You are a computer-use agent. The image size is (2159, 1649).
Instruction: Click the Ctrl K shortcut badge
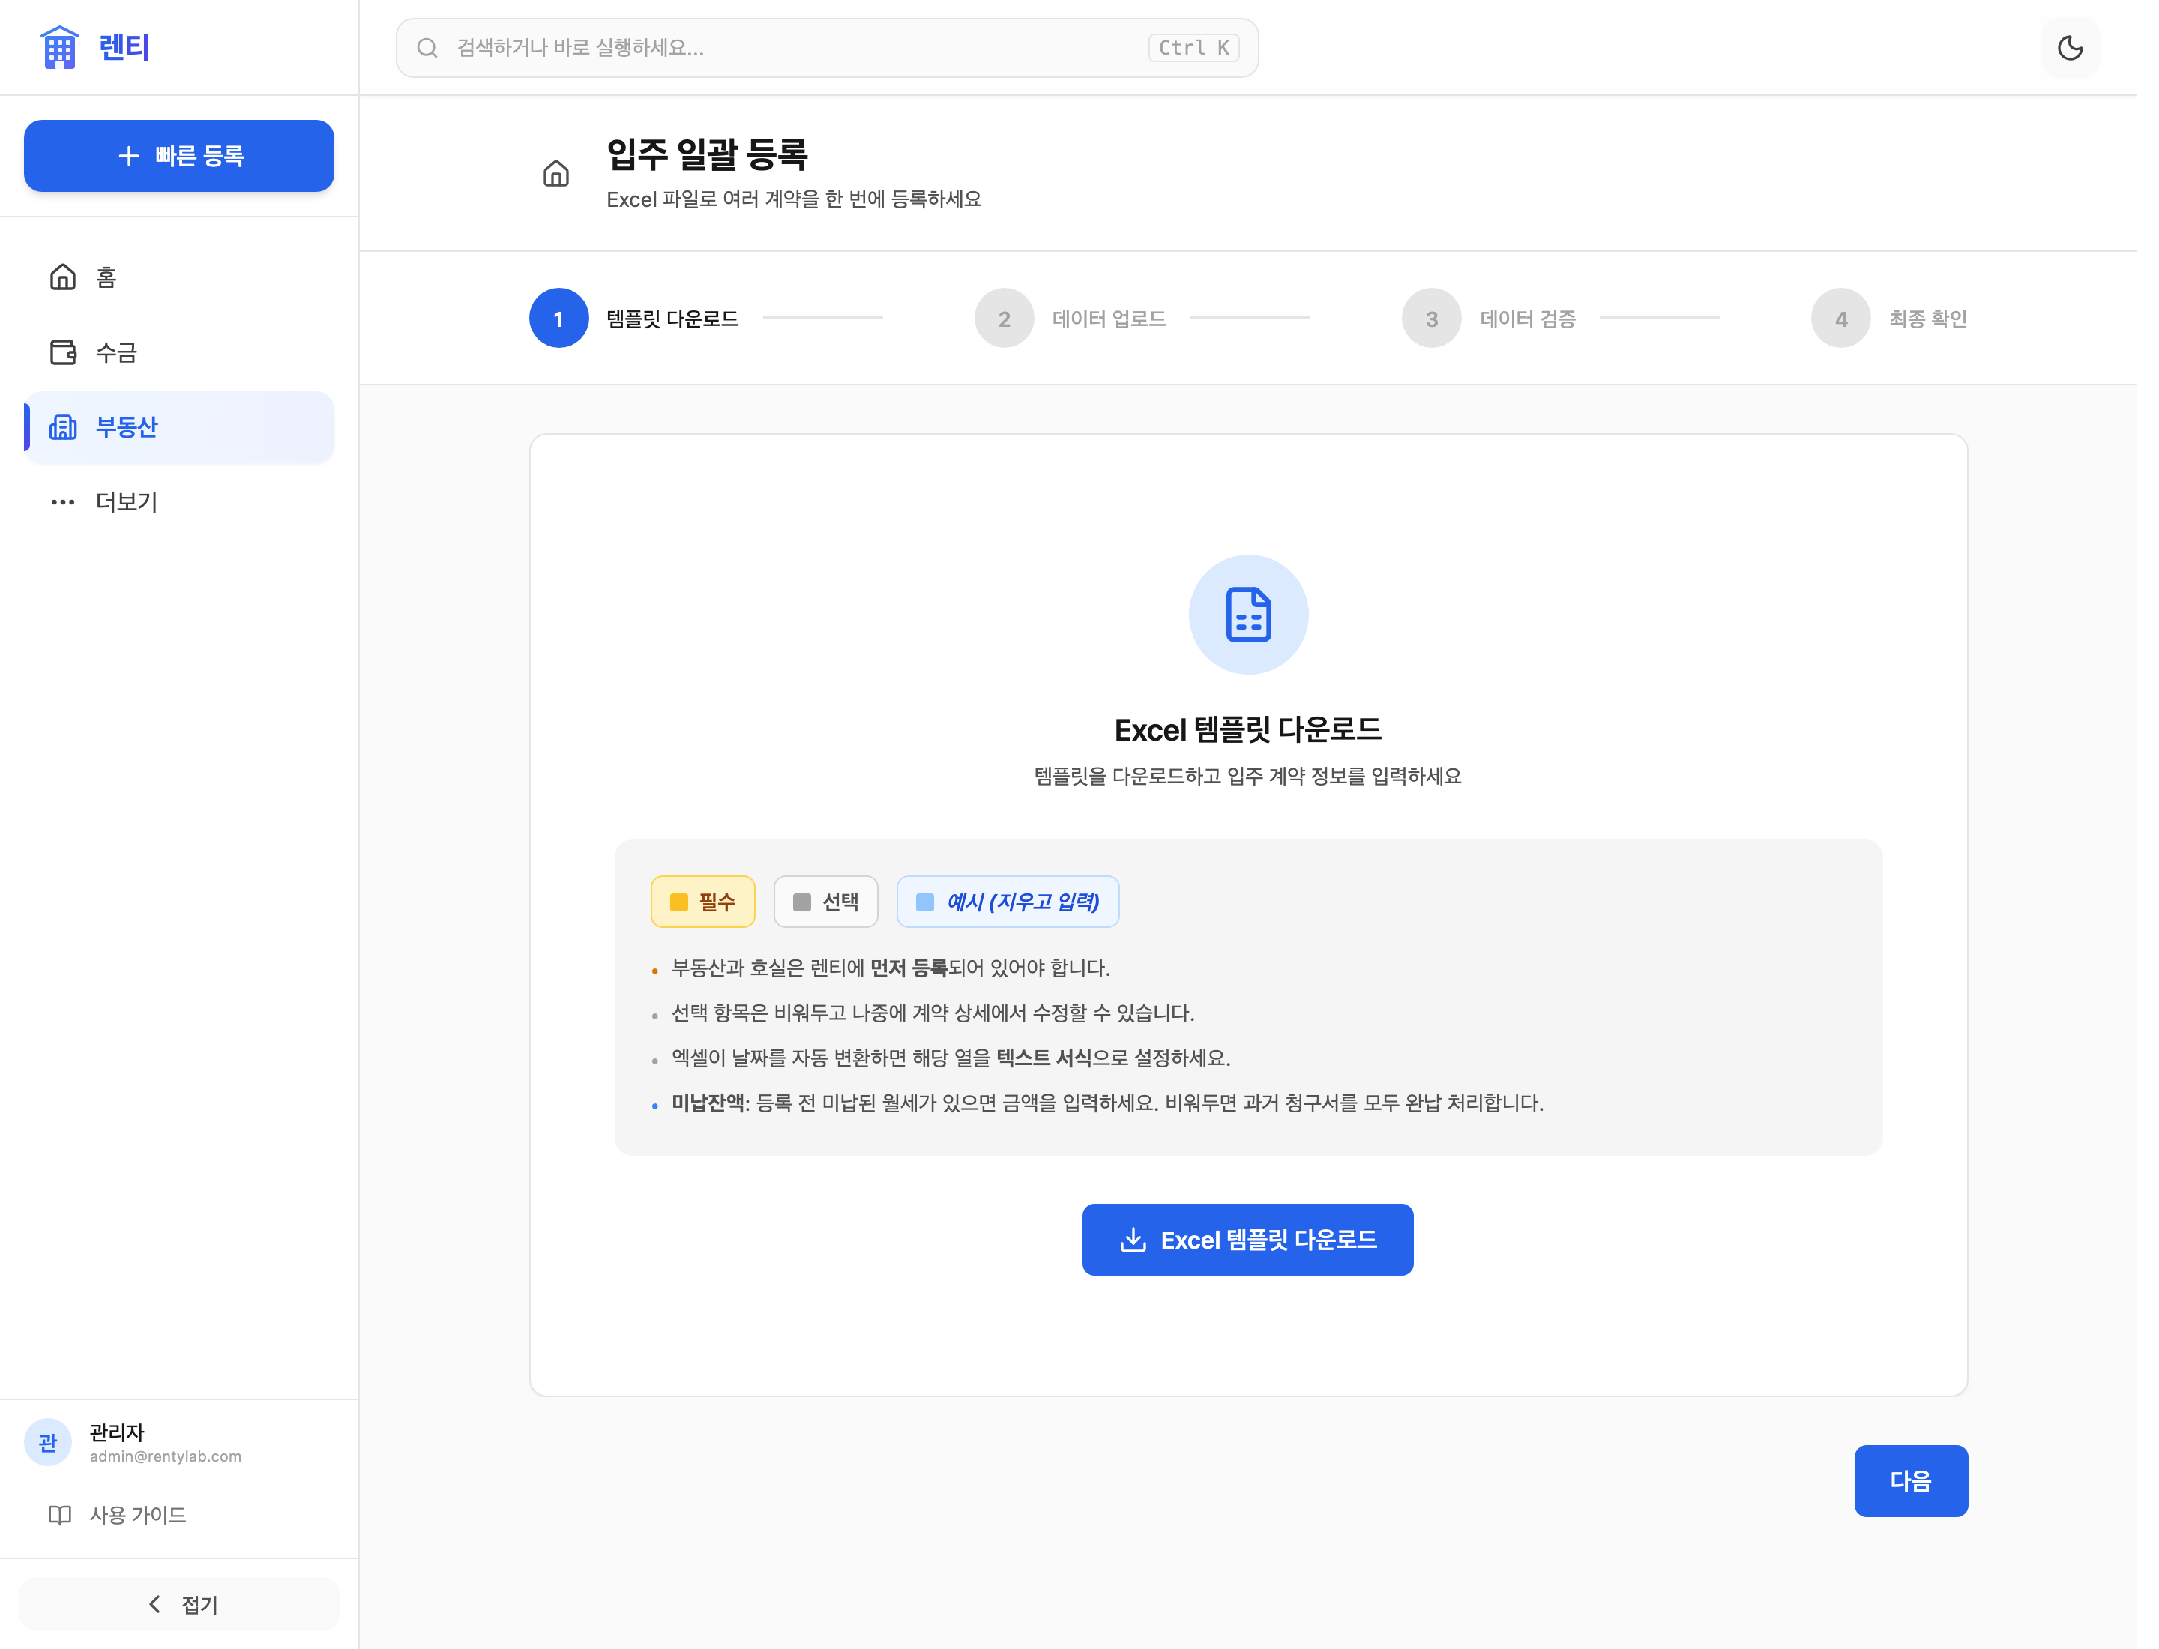tap(1193, 47)
